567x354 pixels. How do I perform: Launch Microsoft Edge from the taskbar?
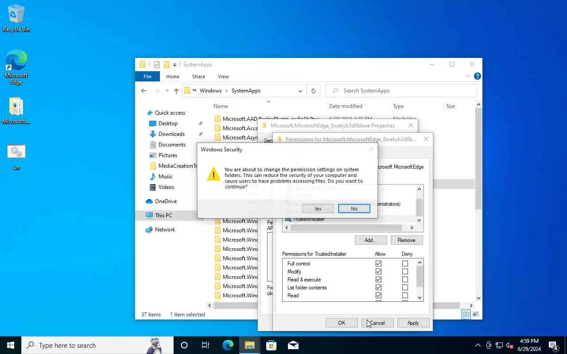pos(228,345)
